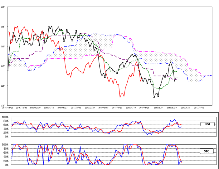Click the 20% label on RSI axis

pos(5,133)
